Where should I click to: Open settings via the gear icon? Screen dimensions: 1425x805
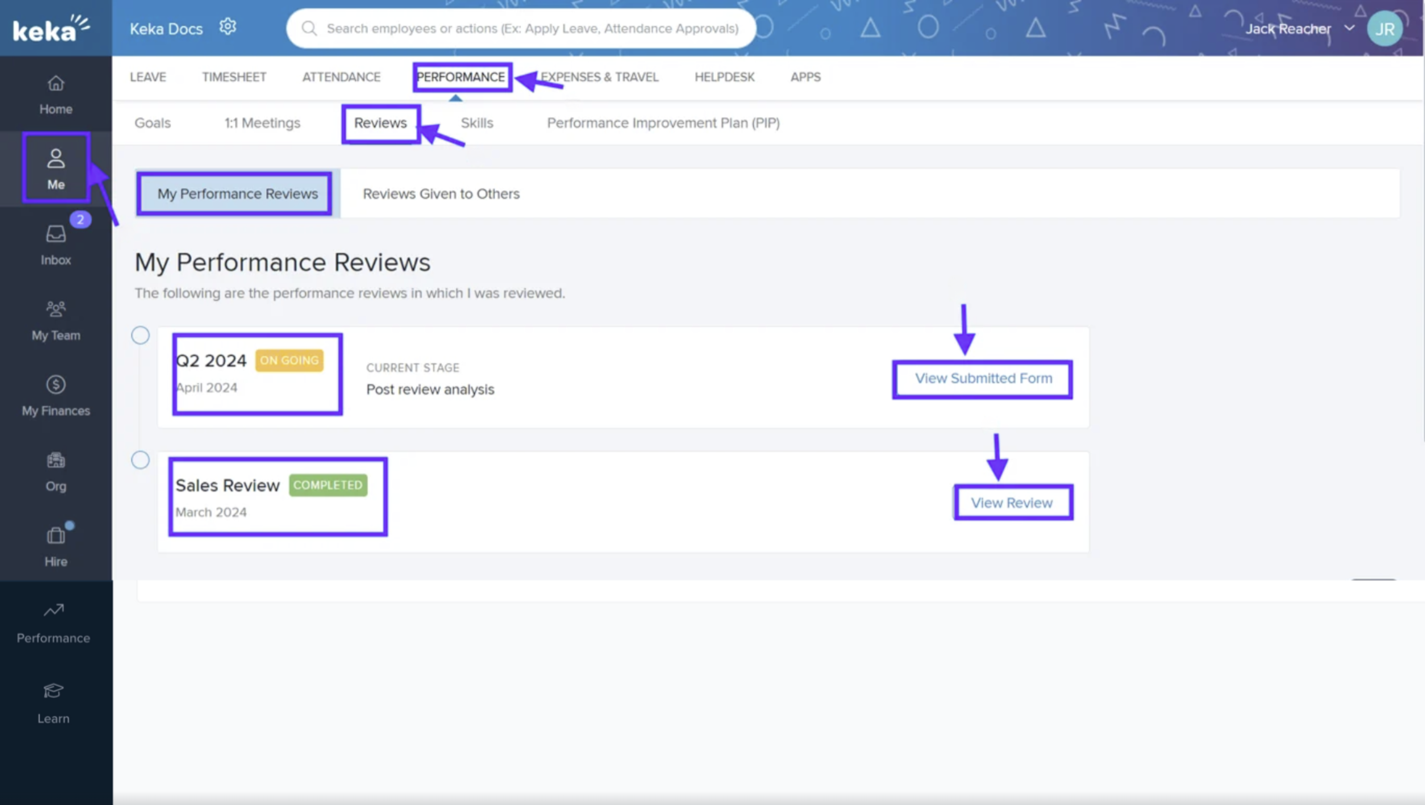click(x=227, y=26)
